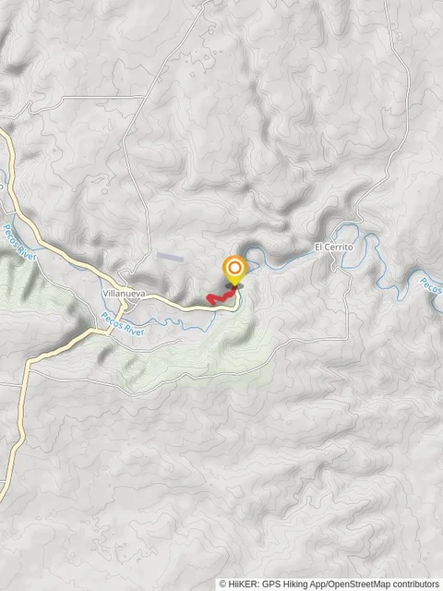Select the Pecos River label below Villanueva
The image size is (443, 591).
coord(123,324)
